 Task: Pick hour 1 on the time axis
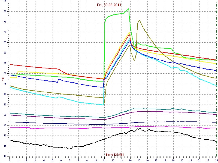pyautogui.click(x=18, y=160)
